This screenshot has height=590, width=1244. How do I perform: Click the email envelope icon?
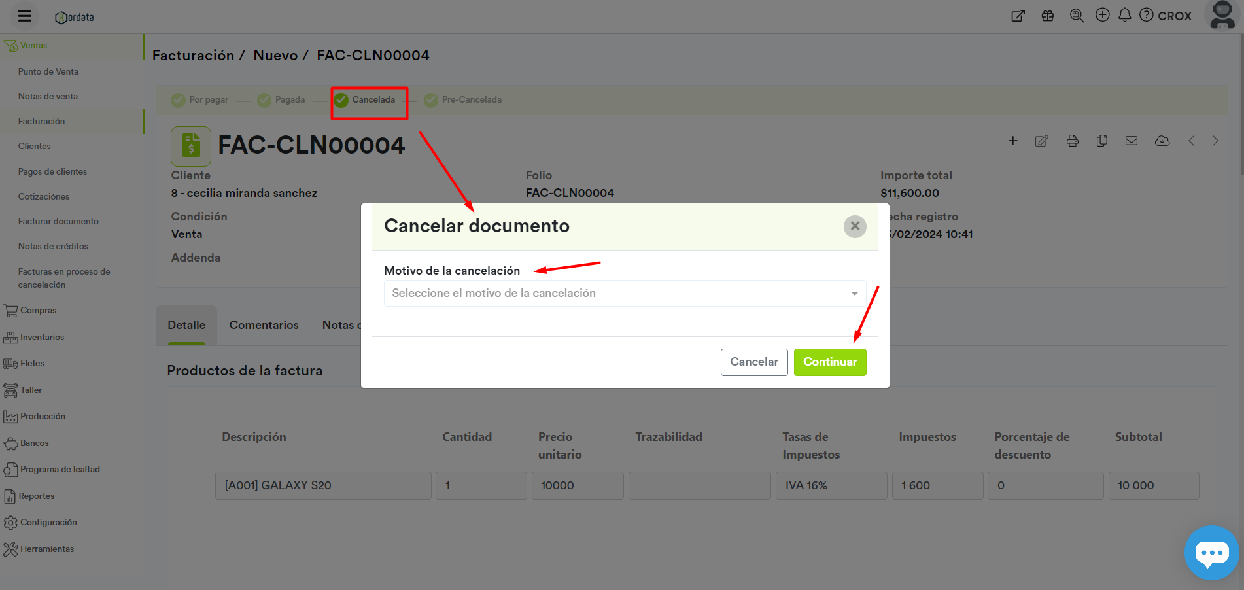tap(1131, 141)
